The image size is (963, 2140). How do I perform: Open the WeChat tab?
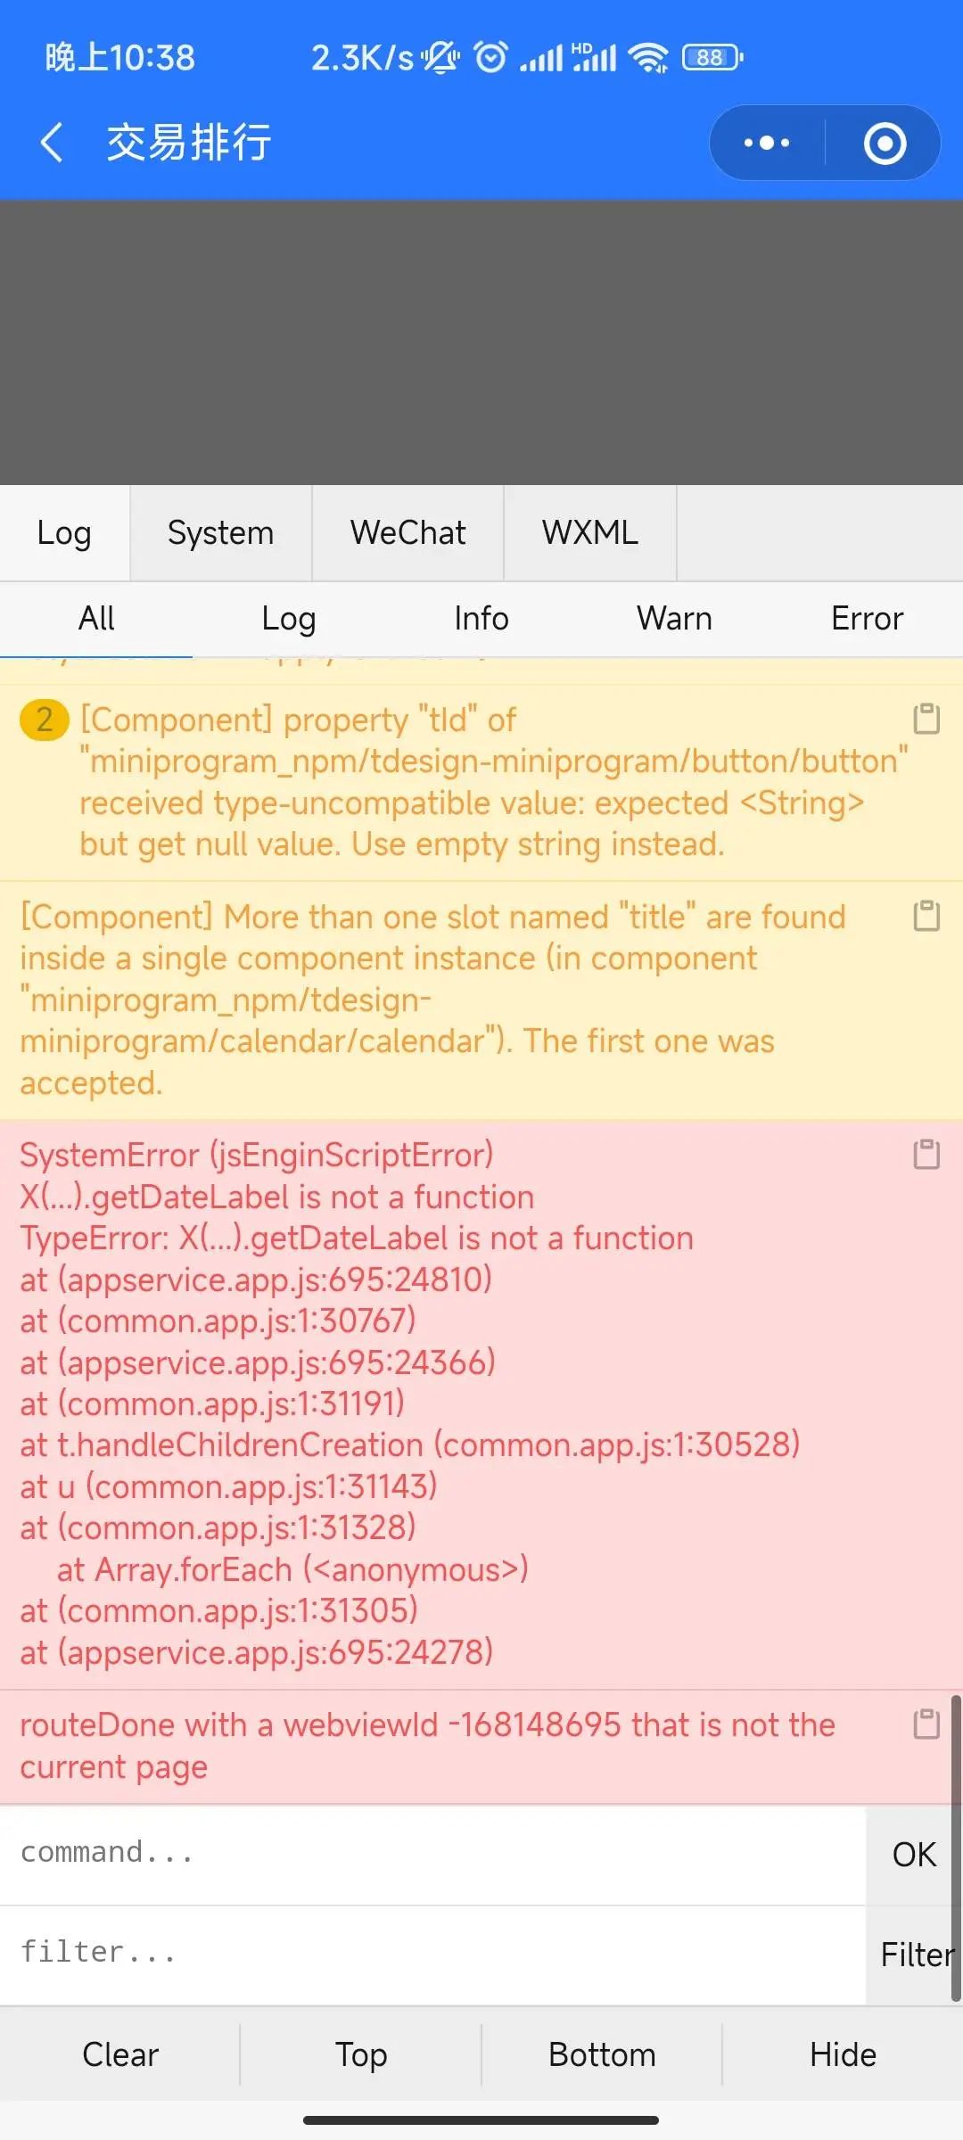pos(408,533)
